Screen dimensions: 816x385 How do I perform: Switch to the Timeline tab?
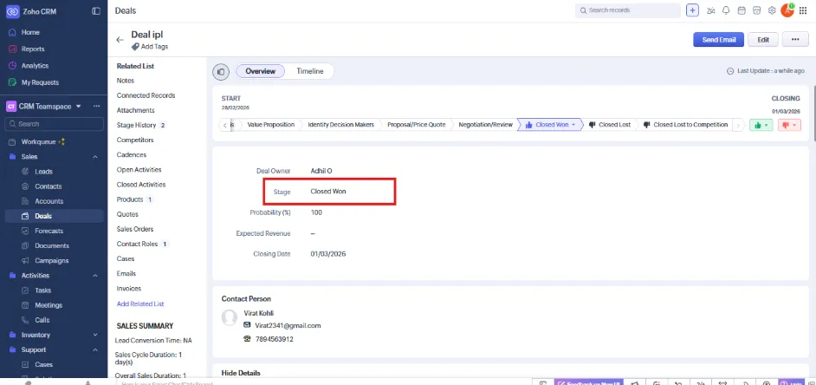[309, 71]
